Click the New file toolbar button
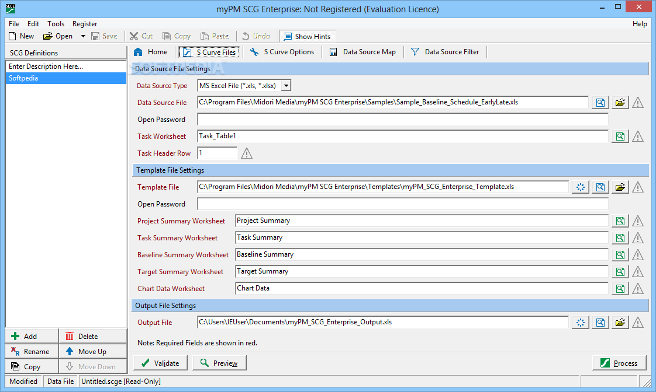 pyautogui.click(x=21, y=36)
